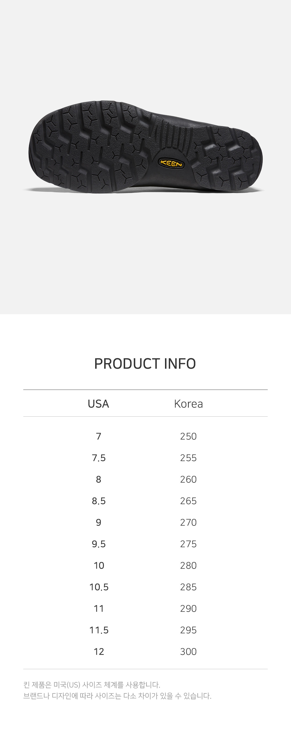Screen dimensions: 291x746
Task: Select the Korea column header
Action: [x=188, y=404]
